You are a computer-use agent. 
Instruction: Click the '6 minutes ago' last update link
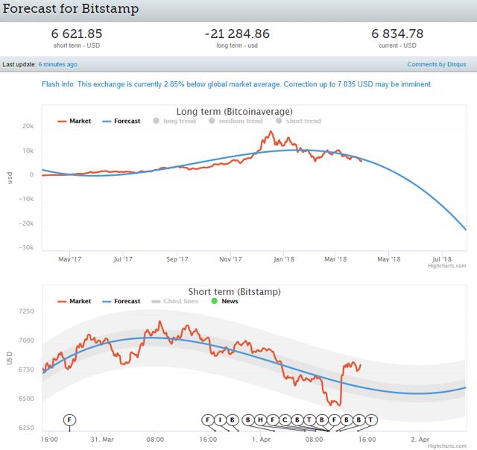tap(58, 65)
